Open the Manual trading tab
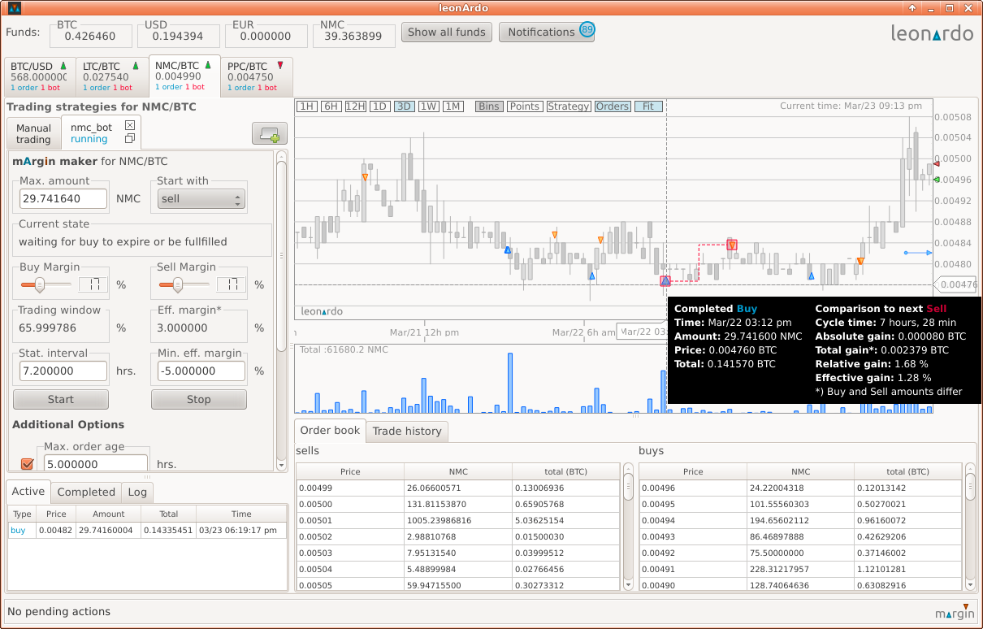983x629 pixels. (x=33, y=133)
